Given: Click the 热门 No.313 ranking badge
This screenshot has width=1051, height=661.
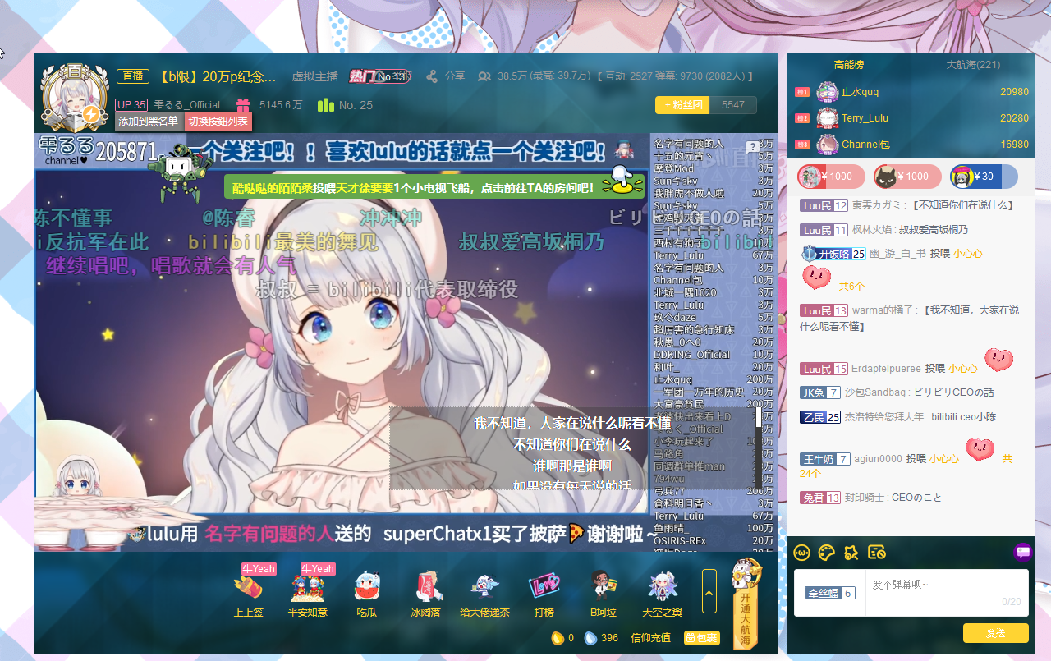Looking at the screenshot, I should 379,76.
